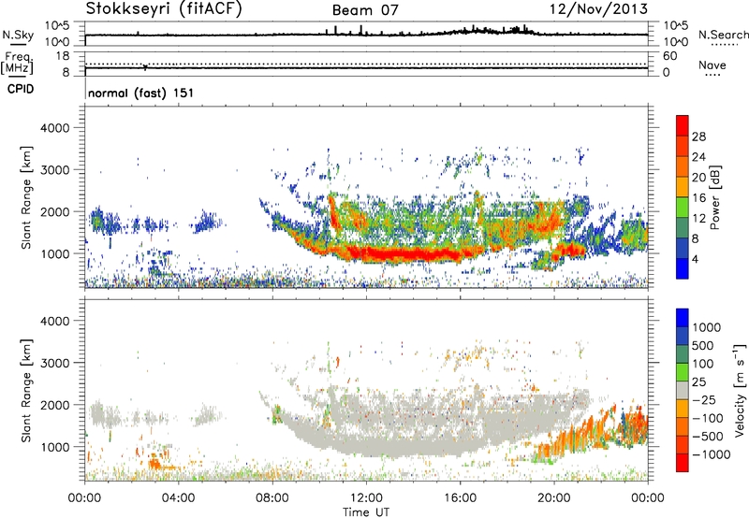Select the 'Beam 07' label
Image resolution: width=749 pixels, height=518 pixels.
pos(365,10)
